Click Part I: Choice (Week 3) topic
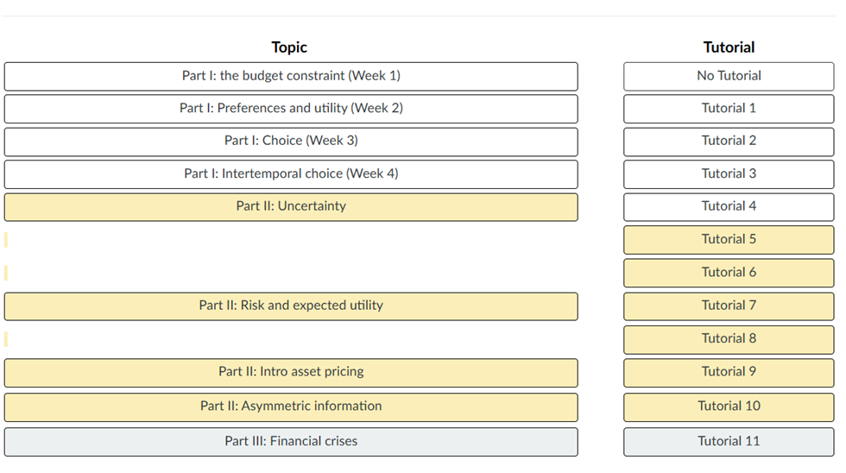 tap(291, 142)
